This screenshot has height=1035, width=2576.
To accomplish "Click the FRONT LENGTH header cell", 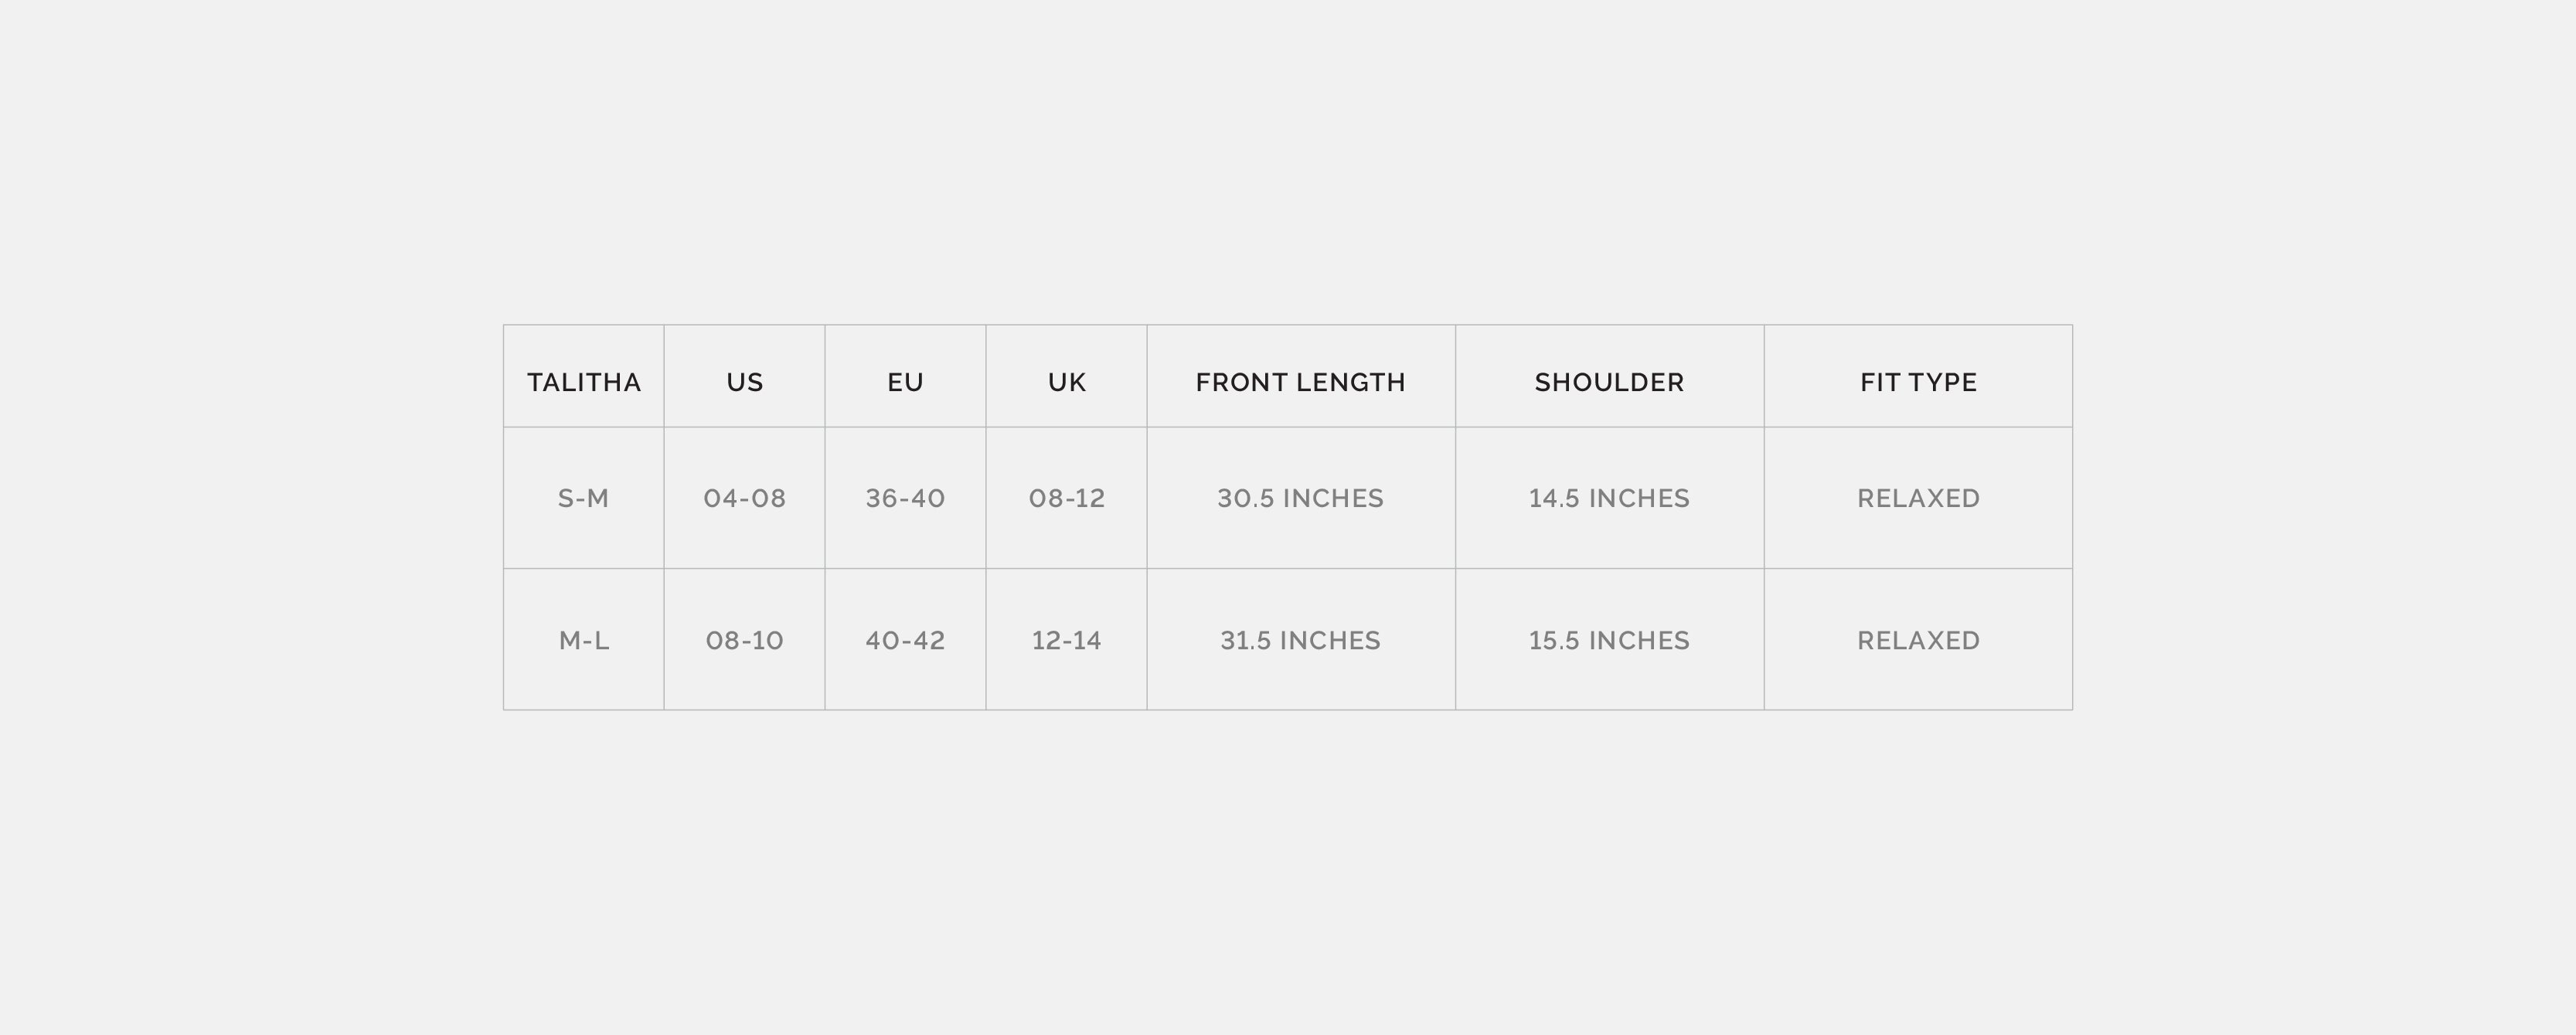I will pos(1300,382).
